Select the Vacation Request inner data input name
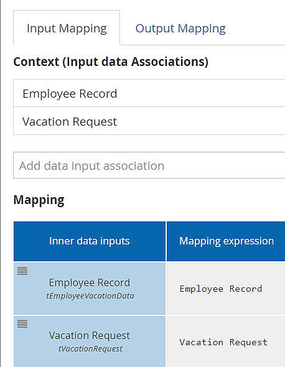Screen dimensions: 285x367 pos(90,335)
